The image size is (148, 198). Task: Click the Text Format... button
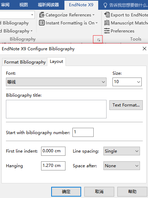coord(126,105)
